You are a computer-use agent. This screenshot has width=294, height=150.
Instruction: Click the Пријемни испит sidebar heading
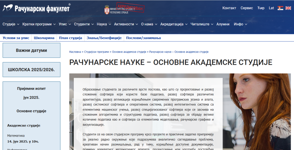pyautogui.click(x=31, y=89)
